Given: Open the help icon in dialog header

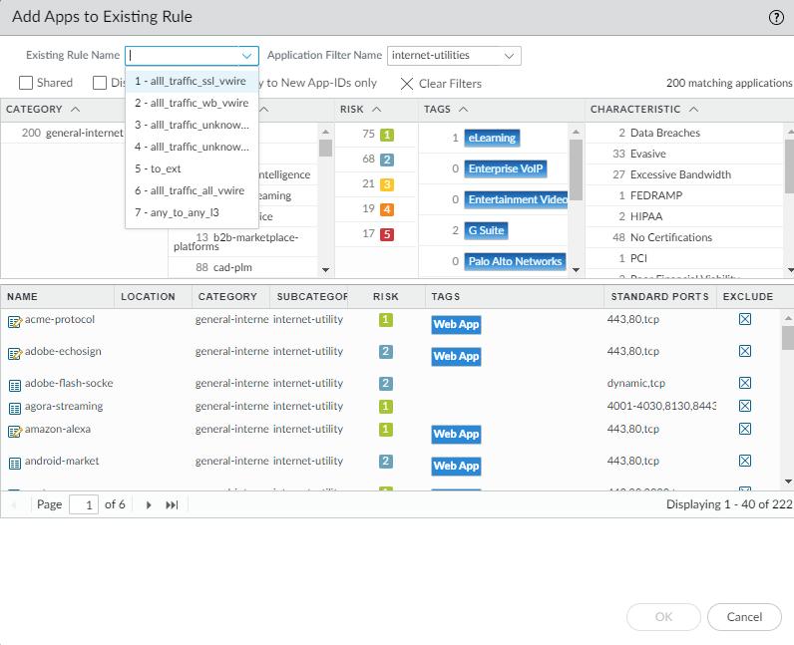Looking at the screenshot, I should (x=776, y=18).
